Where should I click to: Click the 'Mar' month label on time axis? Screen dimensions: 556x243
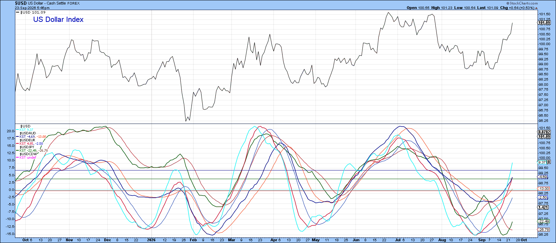tap(231, 240)
